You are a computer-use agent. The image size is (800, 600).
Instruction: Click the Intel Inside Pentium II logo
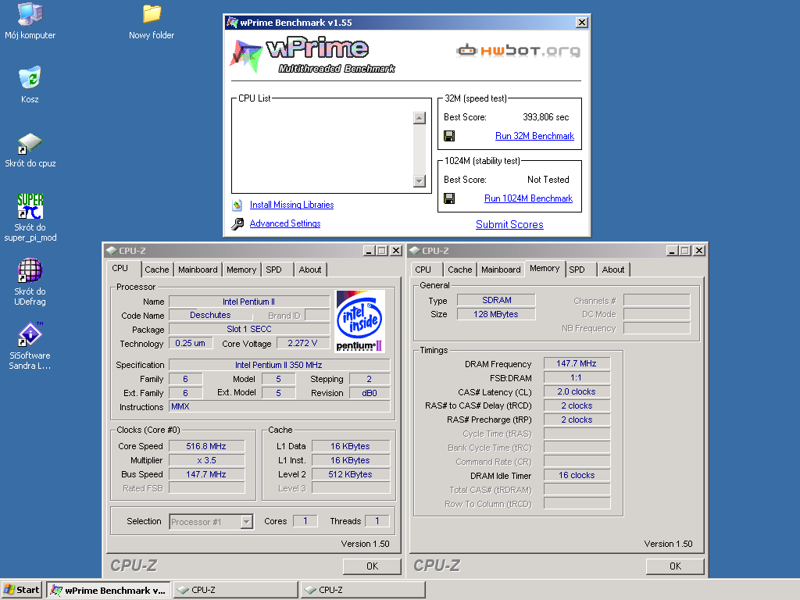pyautogui.click(x=360, y=321)
